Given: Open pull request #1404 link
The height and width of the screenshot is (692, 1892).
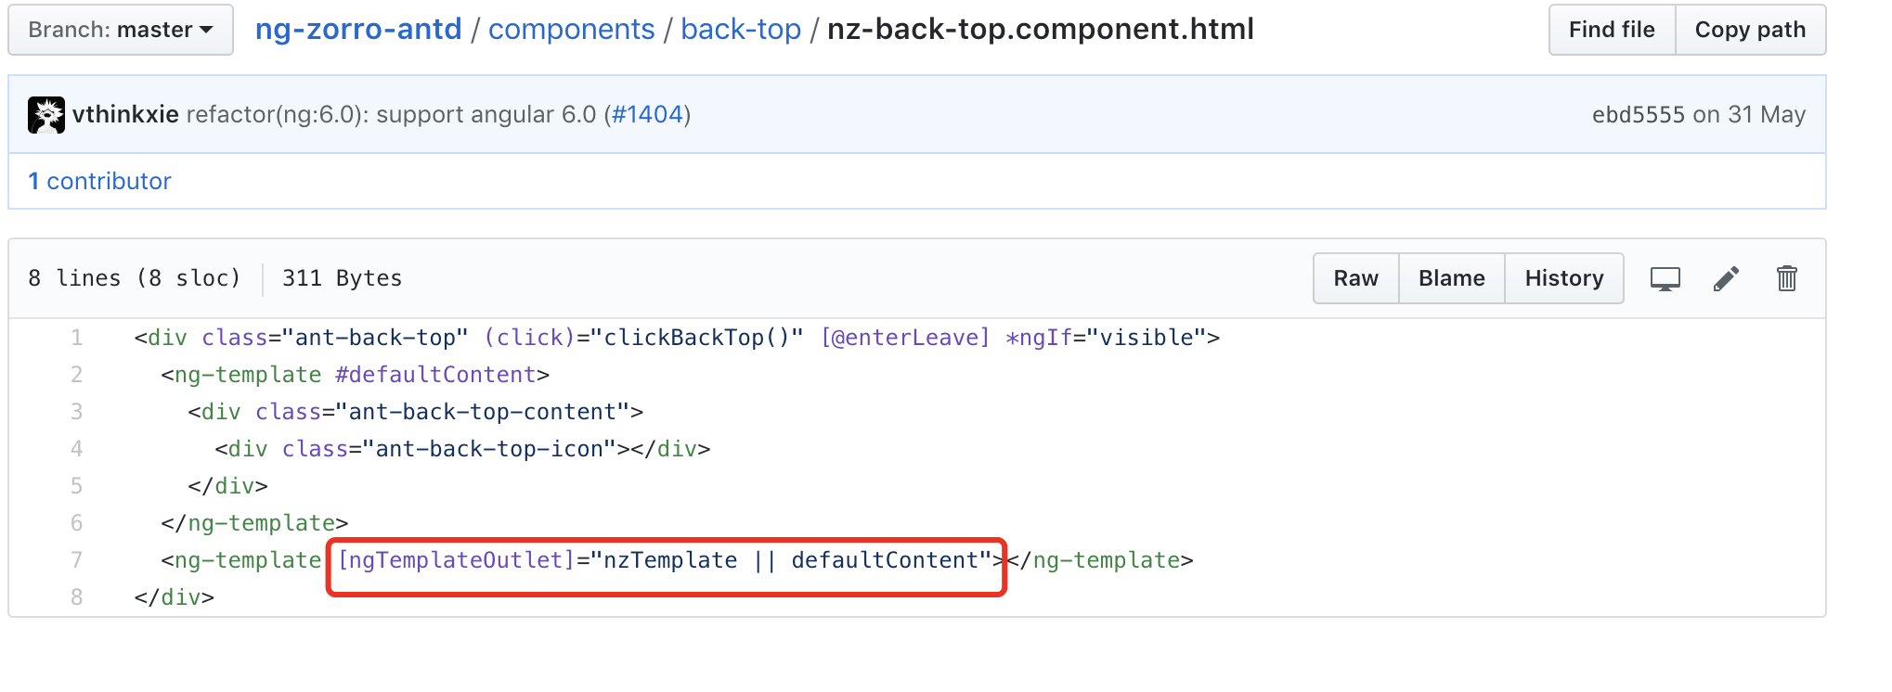Looking at the screenshot, I should click(647, 115).
